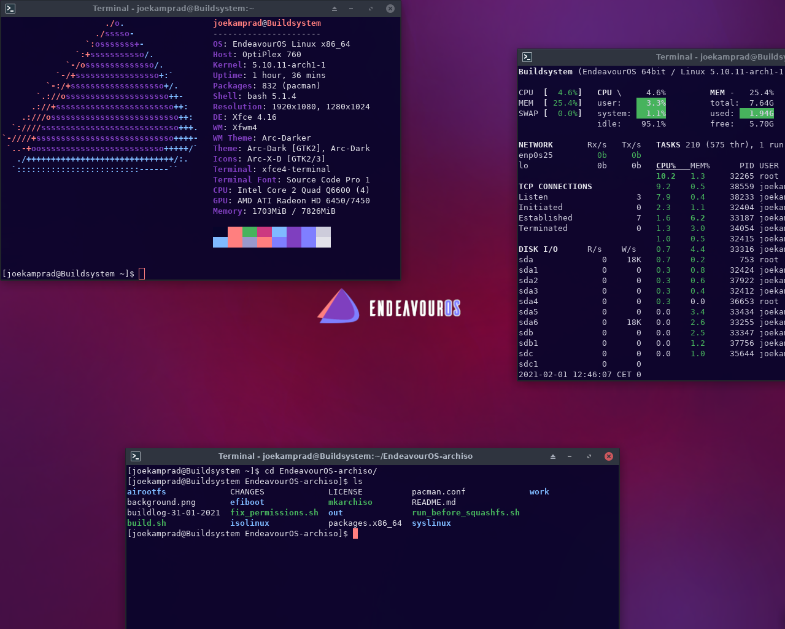
Task: Click the 'MEM%' column header in glances
Action: [x=700, y=165]
